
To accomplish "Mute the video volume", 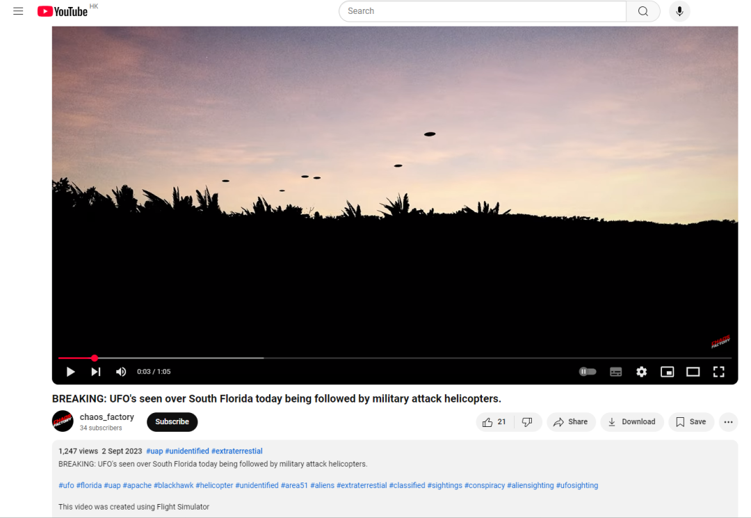I will point(121,372).
